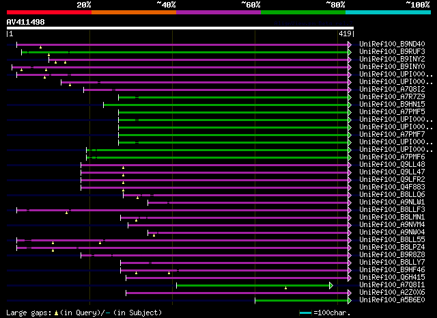Select the UniRef100_Q4F883 hit name
The width and height of the screenshot is (437, 318).
click(x=392, y=187)
